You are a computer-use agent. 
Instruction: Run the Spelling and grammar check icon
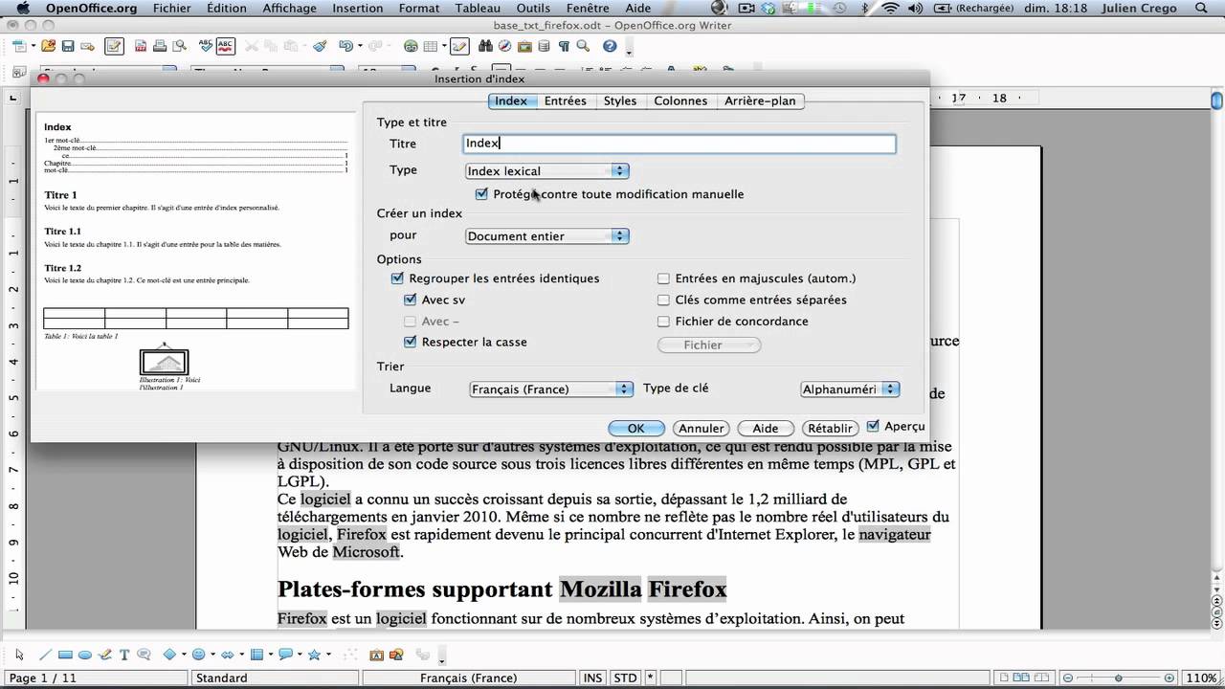(x=206, y=46)
